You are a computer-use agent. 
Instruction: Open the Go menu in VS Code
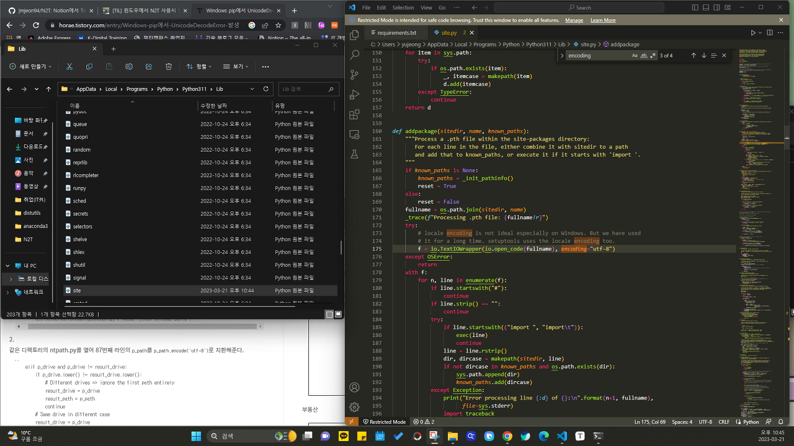point(442,7)
